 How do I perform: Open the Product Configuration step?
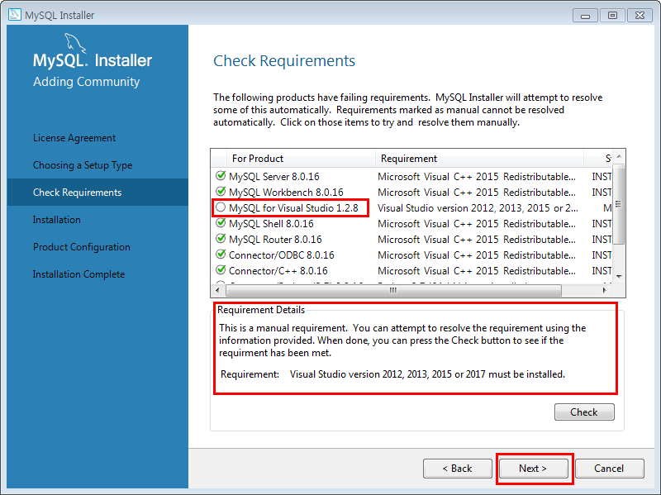coord(81,246)
